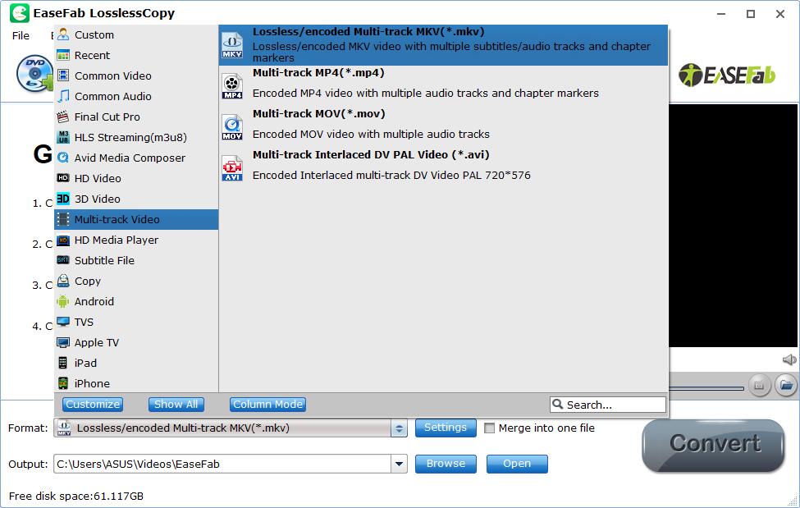800x508 pixels.
Task: Start conversion with Convert button
Action: click(x=714, y=445)
